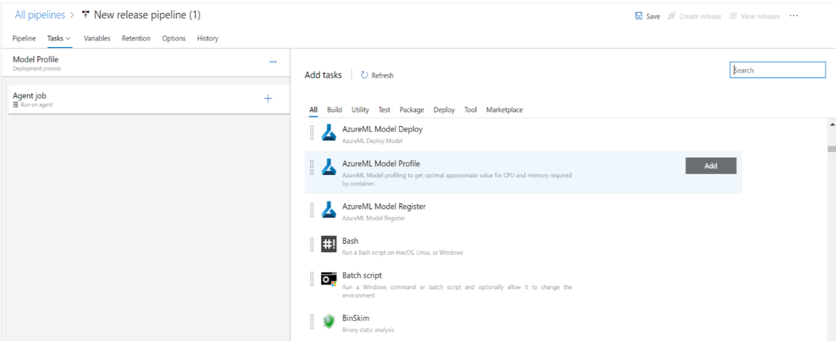Filter tasks by Test category
Image resolution: width=836 pixels, height=341 pixels.
(384, 110)
